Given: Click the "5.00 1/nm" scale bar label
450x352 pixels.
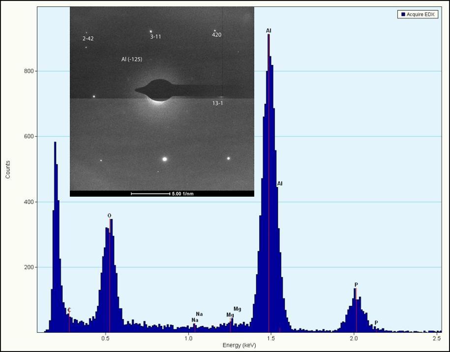Looking at the screenshot, I should (183, 194).
